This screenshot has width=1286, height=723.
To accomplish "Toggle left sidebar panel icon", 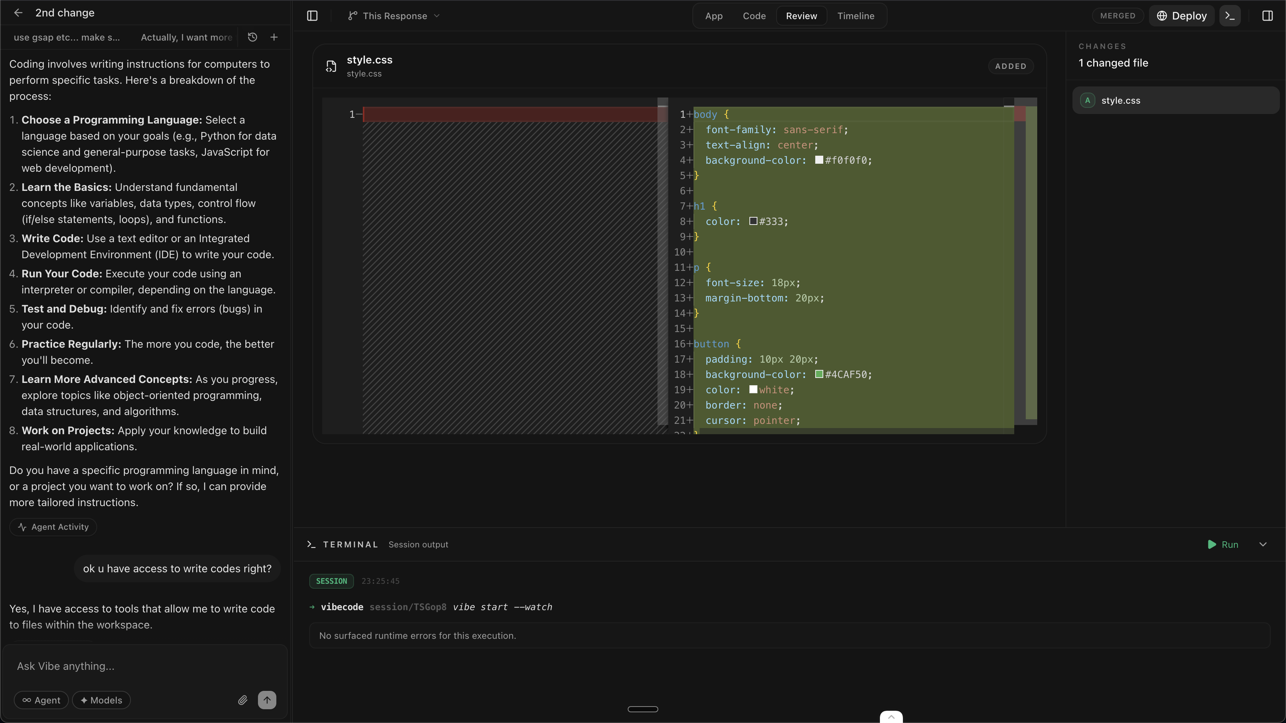I will [x=312, y=16].
